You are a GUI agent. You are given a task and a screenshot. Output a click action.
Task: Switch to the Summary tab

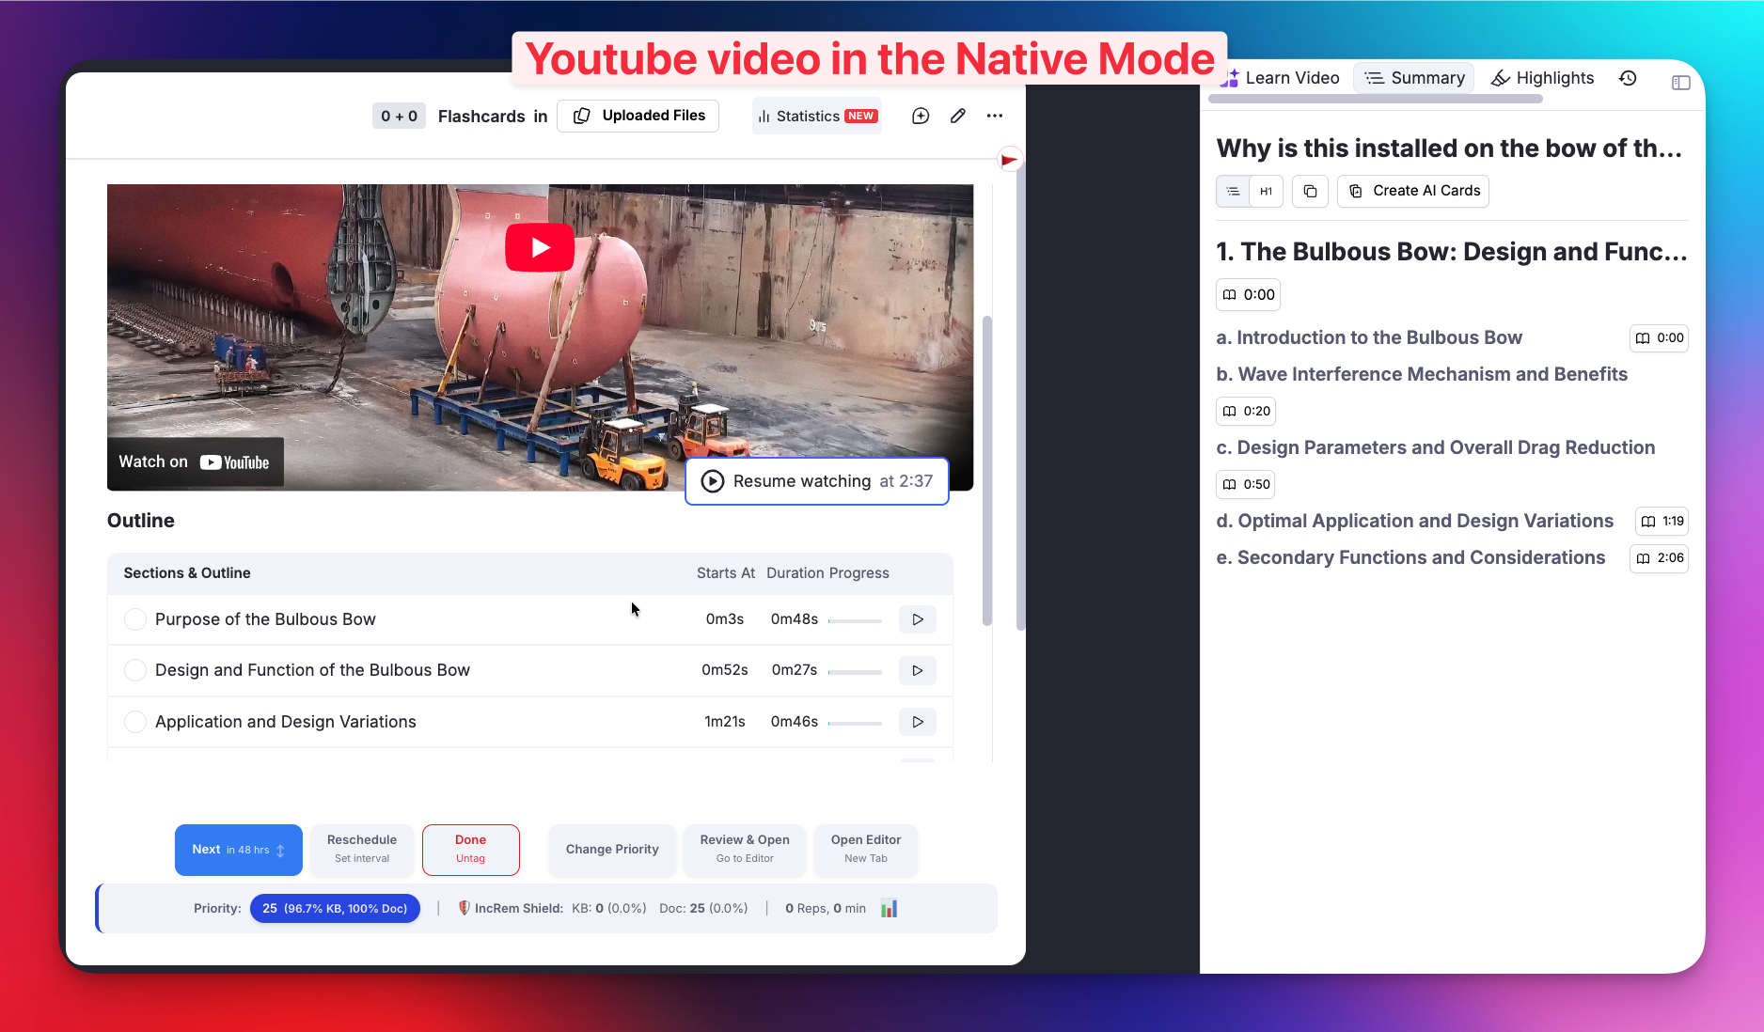(1414, 78)
